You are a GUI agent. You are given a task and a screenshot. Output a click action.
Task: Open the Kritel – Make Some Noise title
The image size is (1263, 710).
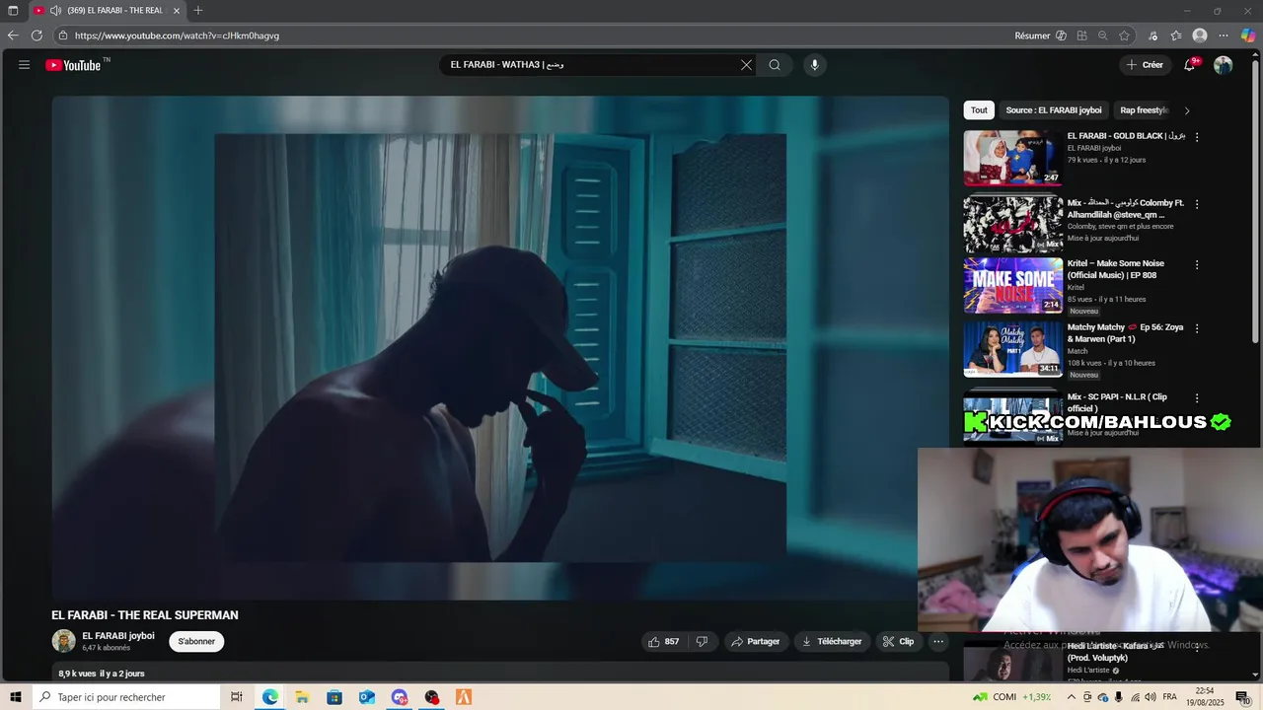[x=1116, y=269]
